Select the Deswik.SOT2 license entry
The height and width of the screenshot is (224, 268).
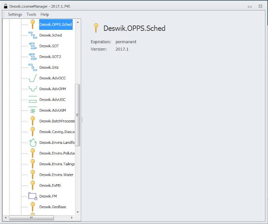[x=50, y=57]
